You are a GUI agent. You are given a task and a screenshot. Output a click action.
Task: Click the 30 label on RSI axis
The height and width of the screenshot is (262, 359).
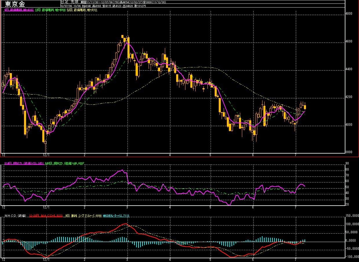347,199
